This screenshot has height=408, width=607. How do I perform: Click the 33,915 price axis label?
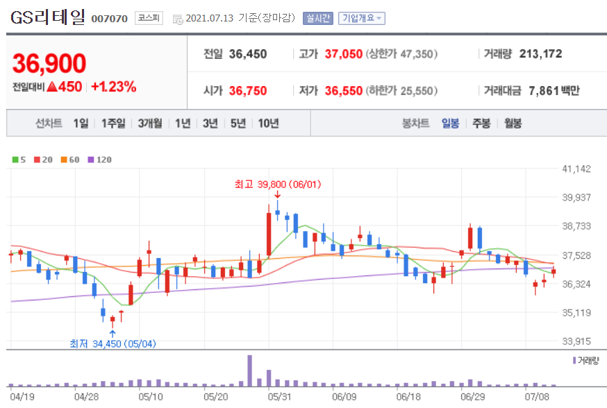[x=576, y=341]
